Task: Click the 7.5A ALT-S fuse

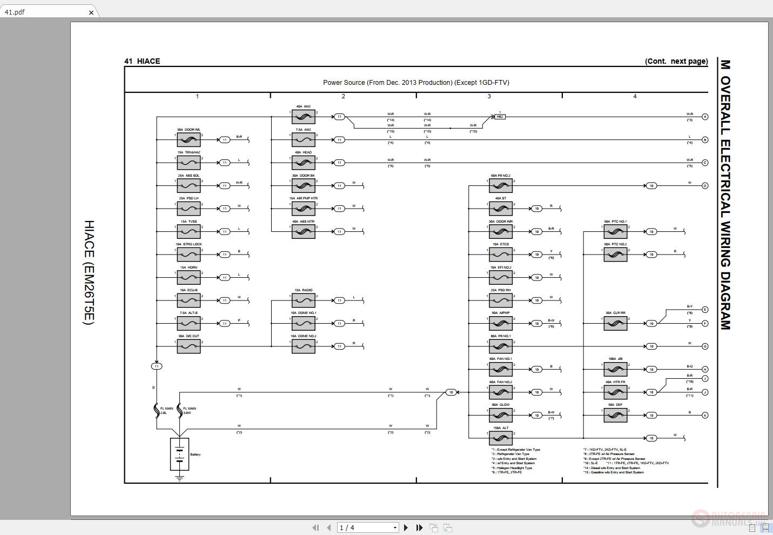Action: [189, 324]
